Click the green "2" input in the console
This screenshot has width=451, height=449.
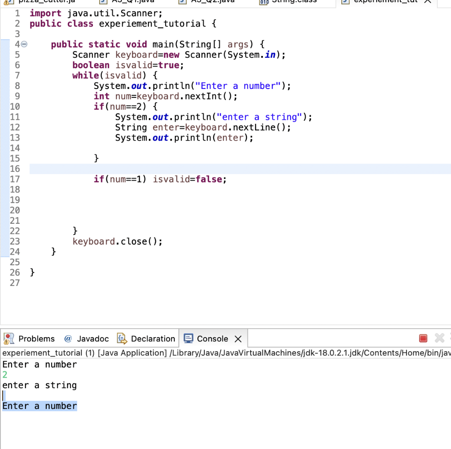5,375
